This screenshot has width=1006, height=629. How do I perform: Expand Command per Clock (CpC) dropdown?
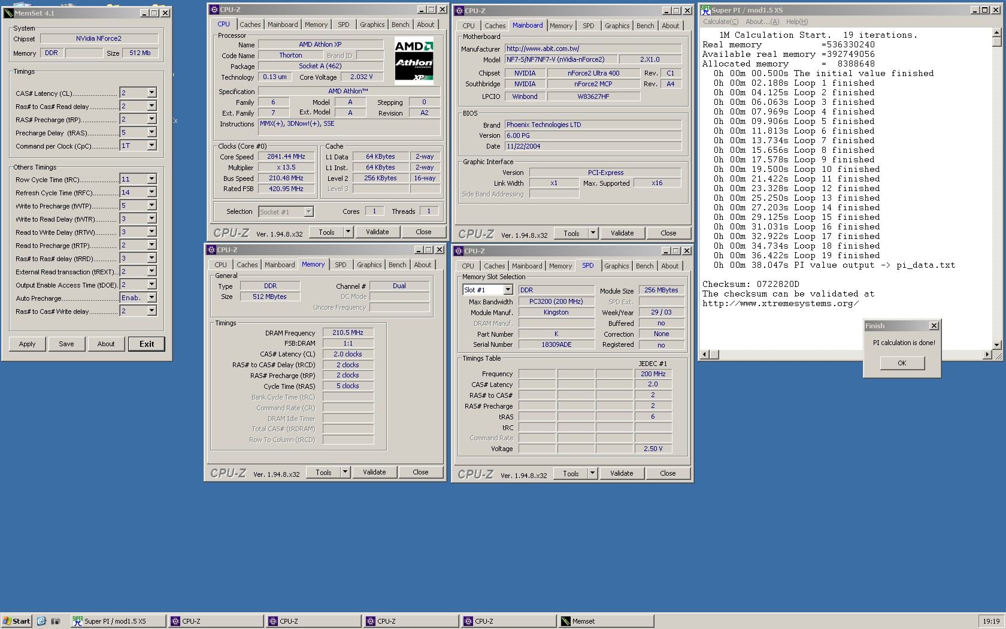[151, 146]
